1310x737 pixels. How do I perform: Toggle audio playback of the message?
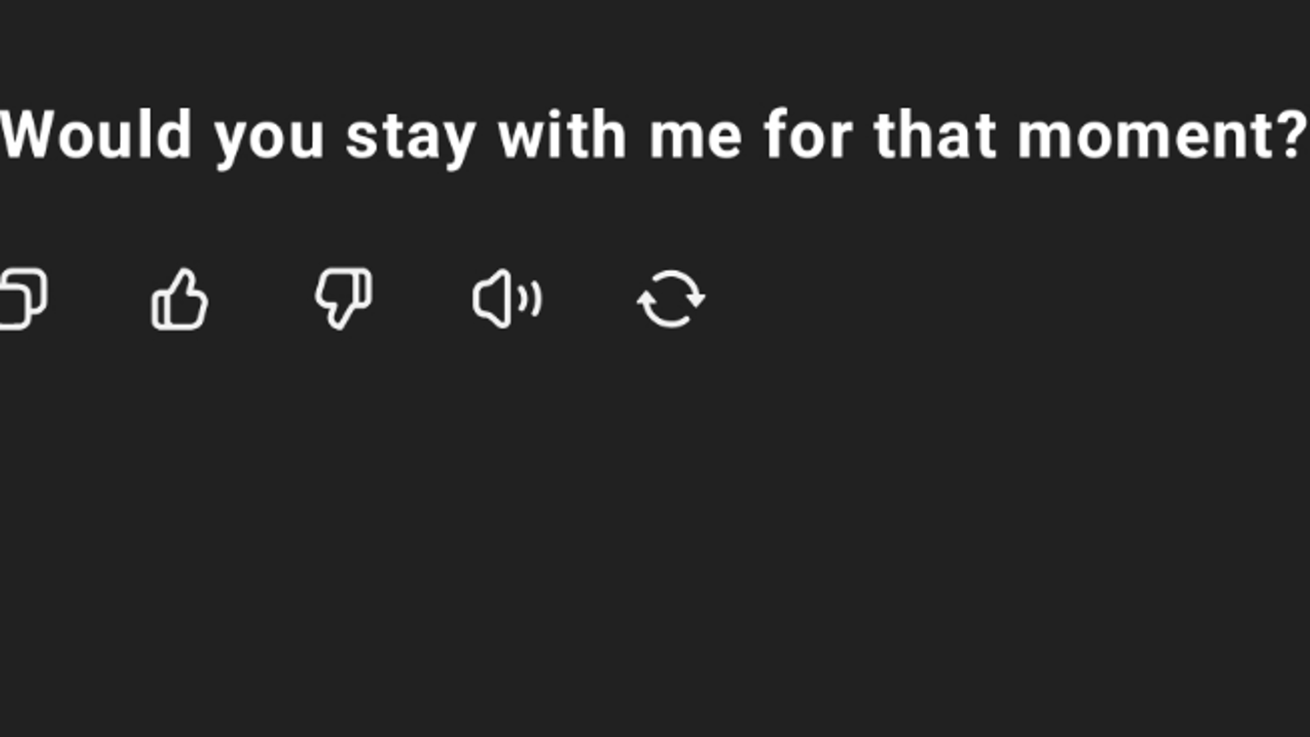507,299
